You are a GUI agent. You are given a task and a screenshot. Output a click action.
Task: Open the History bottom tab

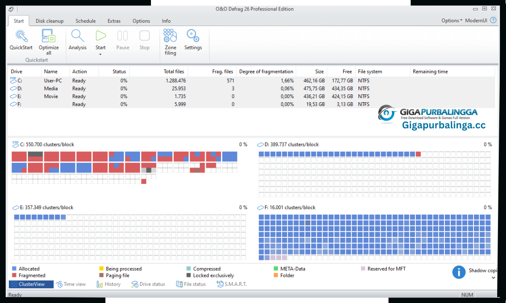coord(108,284)
